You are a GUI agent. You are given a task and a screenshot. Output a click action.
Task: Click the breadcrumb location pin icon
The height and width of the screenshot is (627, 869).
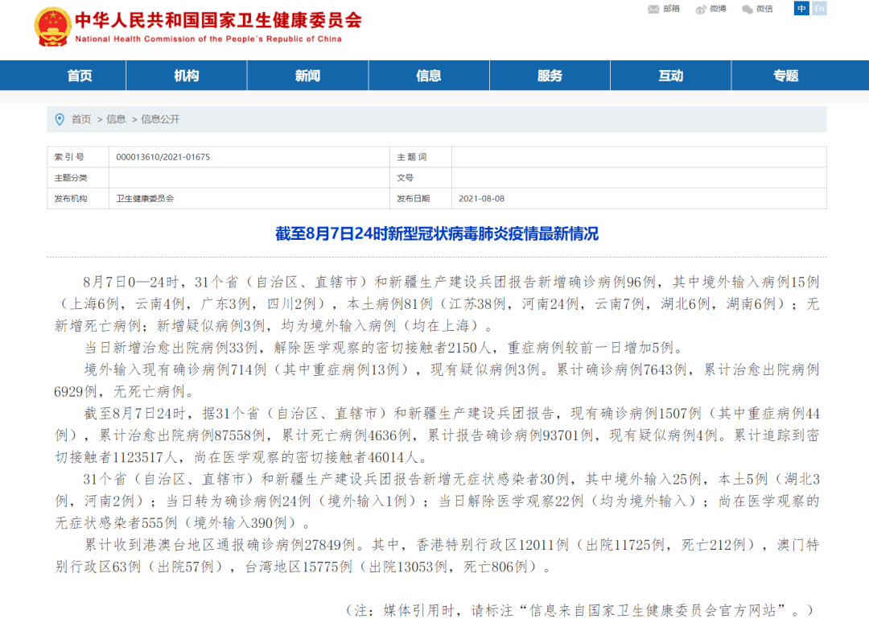coord(59,119)
